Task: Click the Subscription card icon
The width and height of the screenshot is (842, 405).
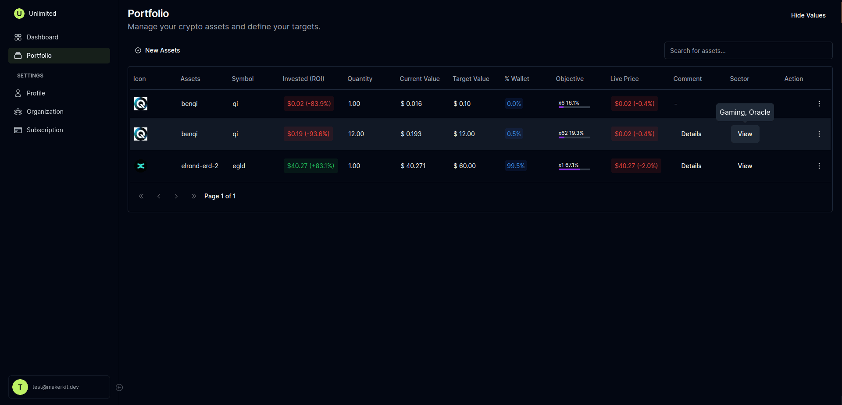Action: point(18,130)
